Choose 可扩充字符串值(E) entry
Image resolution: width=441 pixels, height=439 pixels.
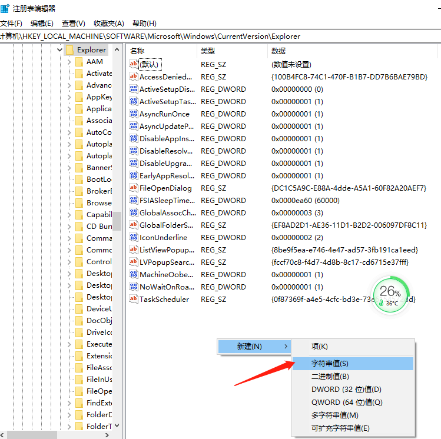pyautogui.click(x=353, y=428)
